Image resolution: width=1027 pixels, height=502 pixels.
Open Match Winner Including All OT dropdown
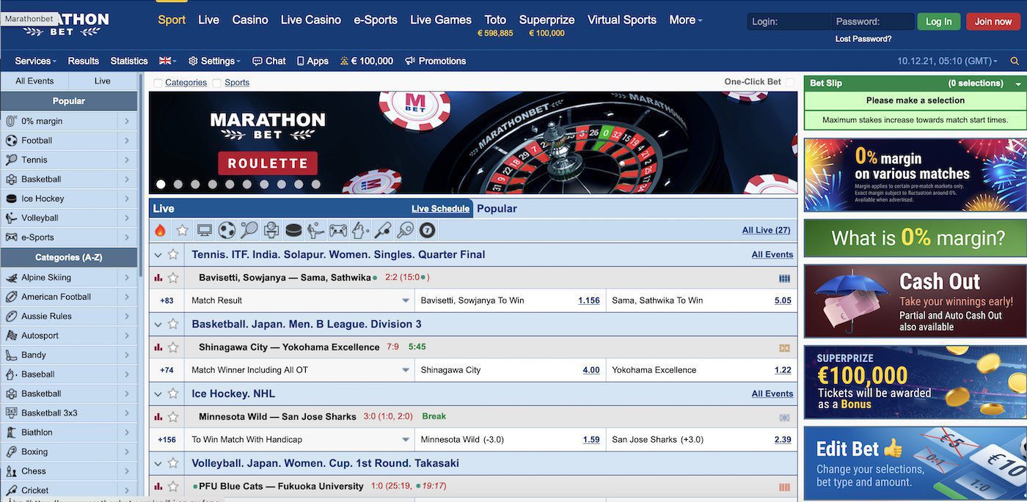pyautogui.click(x=406, y=370)
